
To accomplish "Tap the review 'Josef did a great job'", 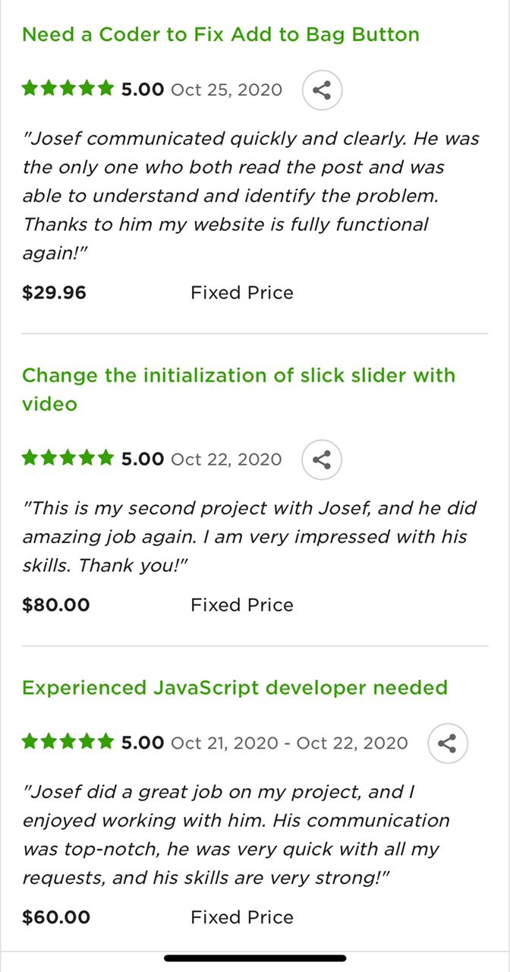I will tap(236, 835).
